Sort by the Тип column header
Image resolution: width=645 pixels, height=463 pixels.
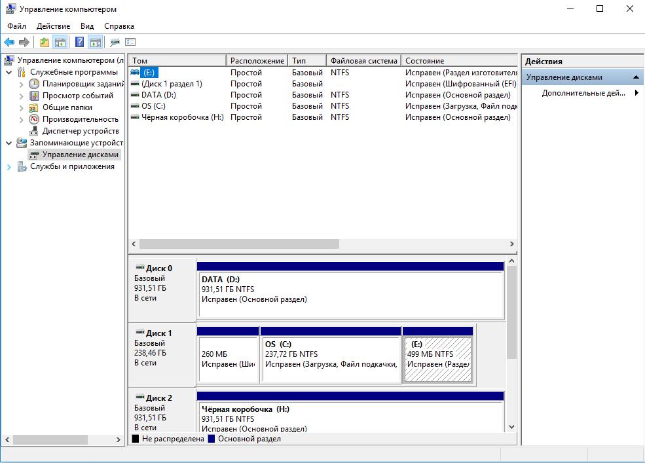coord(307,60)
